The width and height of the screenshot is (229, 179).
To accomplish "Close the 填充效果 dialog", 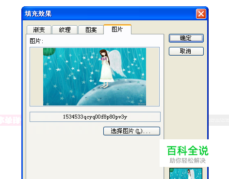I will coord(201,14).
